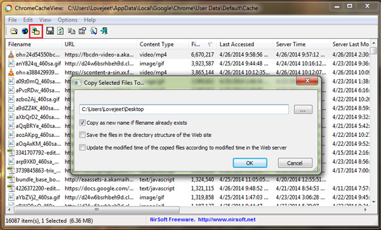Viewport: 381px width, 230px height.
Task: Sort by the Server Time column header
Action: tap(302, 44)
